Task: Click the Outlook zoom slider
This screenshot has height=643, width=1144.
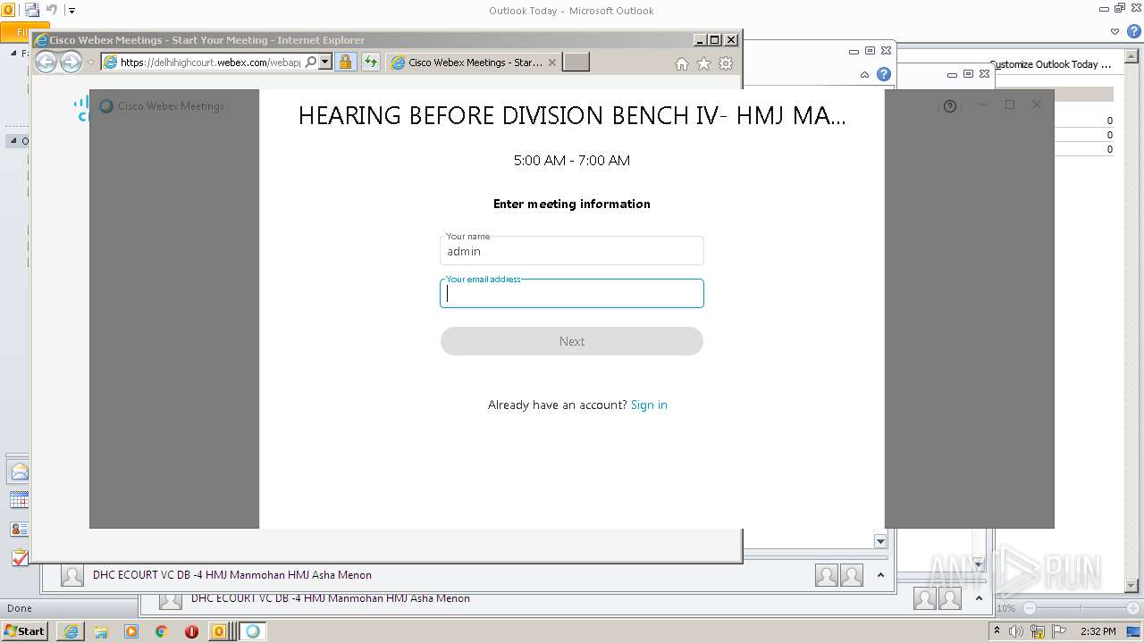Action: 1081,608
